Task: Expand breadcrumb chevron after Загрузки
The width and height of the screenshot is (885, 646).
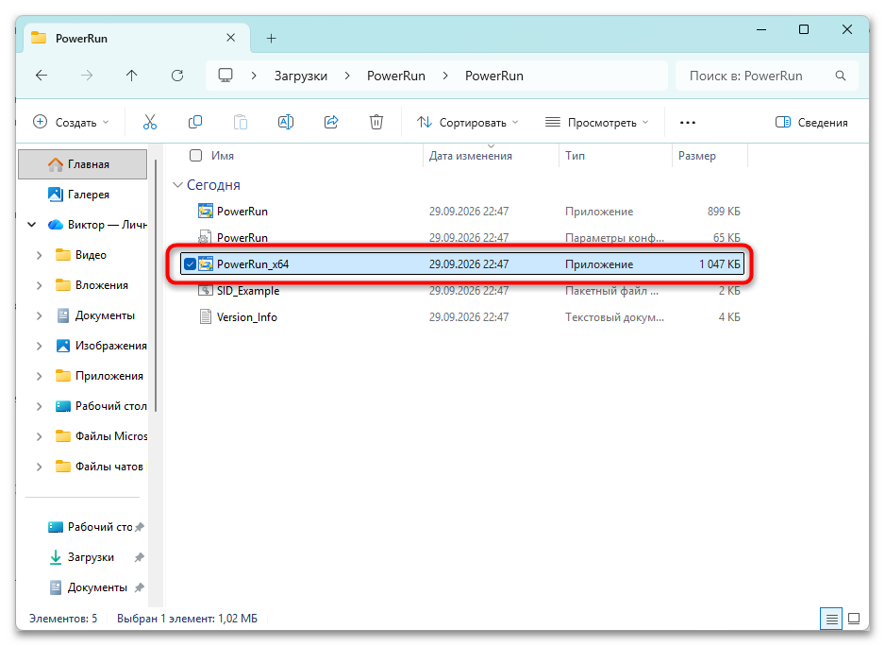Action: 347,76
